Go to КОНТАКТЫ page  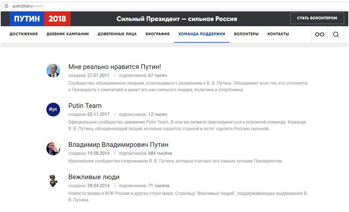pyautogui.click(x=278, y=34)
